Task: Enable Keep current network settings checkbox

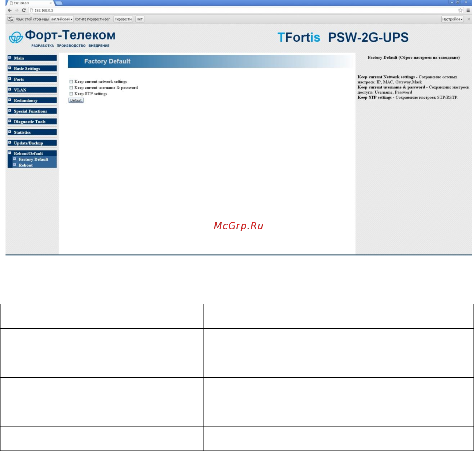Action: [x=71, y=81]
